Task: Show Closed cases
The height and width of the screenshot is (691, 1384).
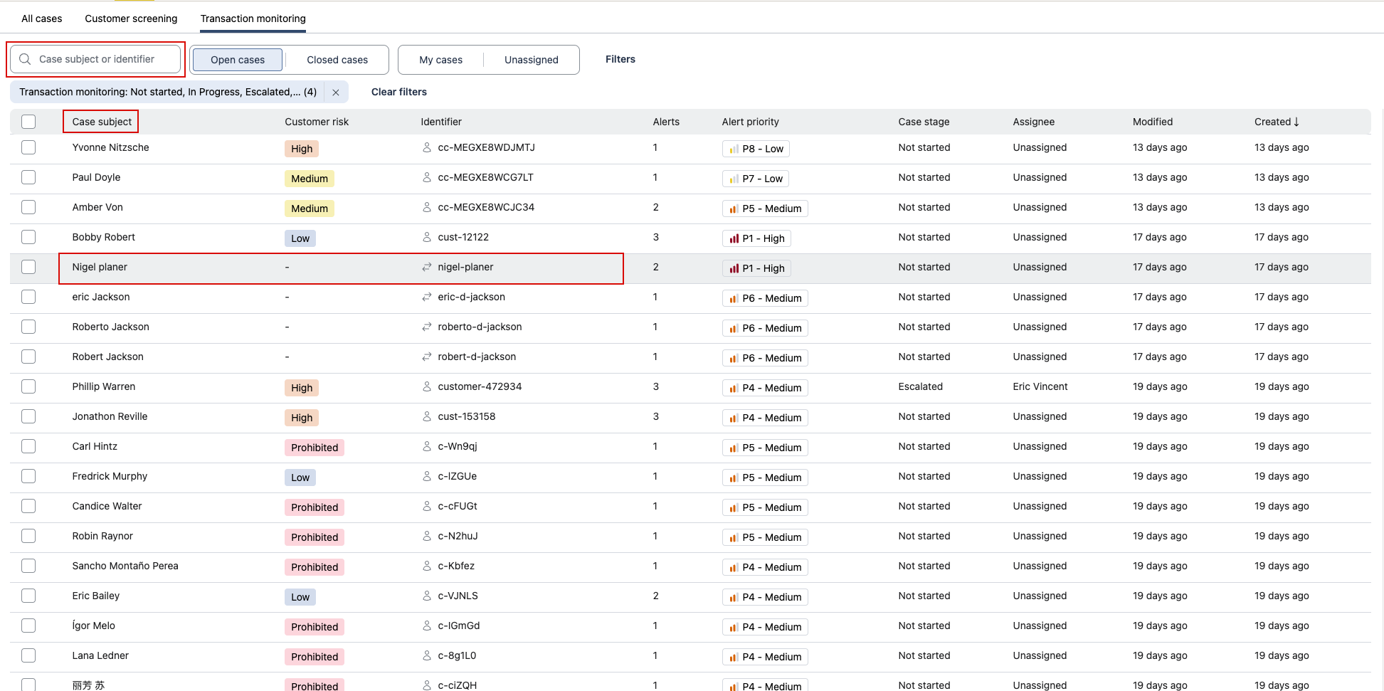Action: [337, 60]
